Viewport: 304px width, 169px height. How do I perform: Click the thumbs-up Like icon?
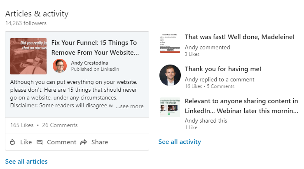(13, 142)
